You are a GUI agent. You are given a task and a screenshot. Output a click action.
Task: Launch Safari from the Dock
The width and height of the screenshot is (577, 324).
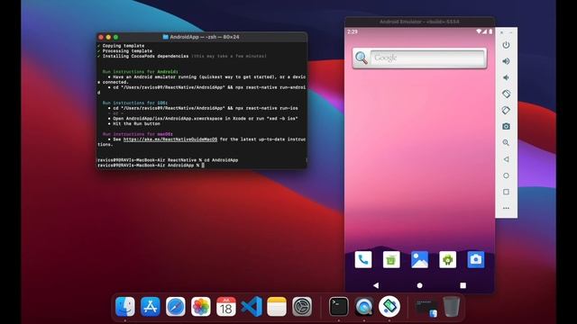click(176, 306)
